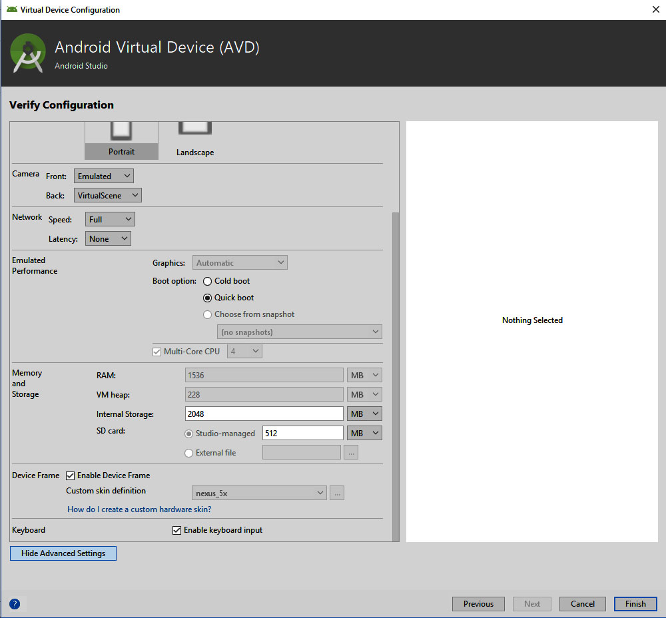Open custom hardware skin help link
666x618 pixels.
[x=139, y=509]
